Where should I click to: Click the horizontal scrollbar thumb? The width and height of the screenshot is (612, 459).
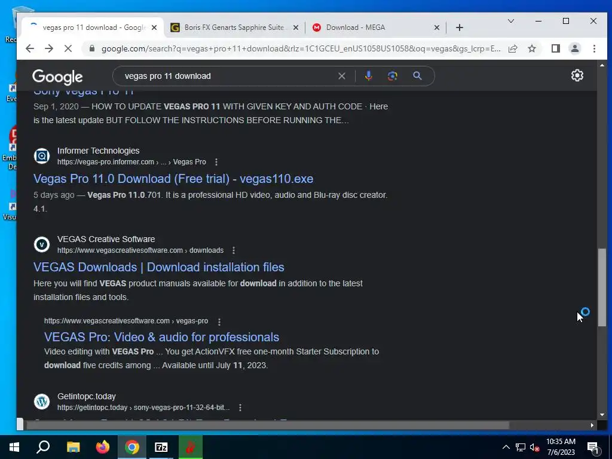267,425
